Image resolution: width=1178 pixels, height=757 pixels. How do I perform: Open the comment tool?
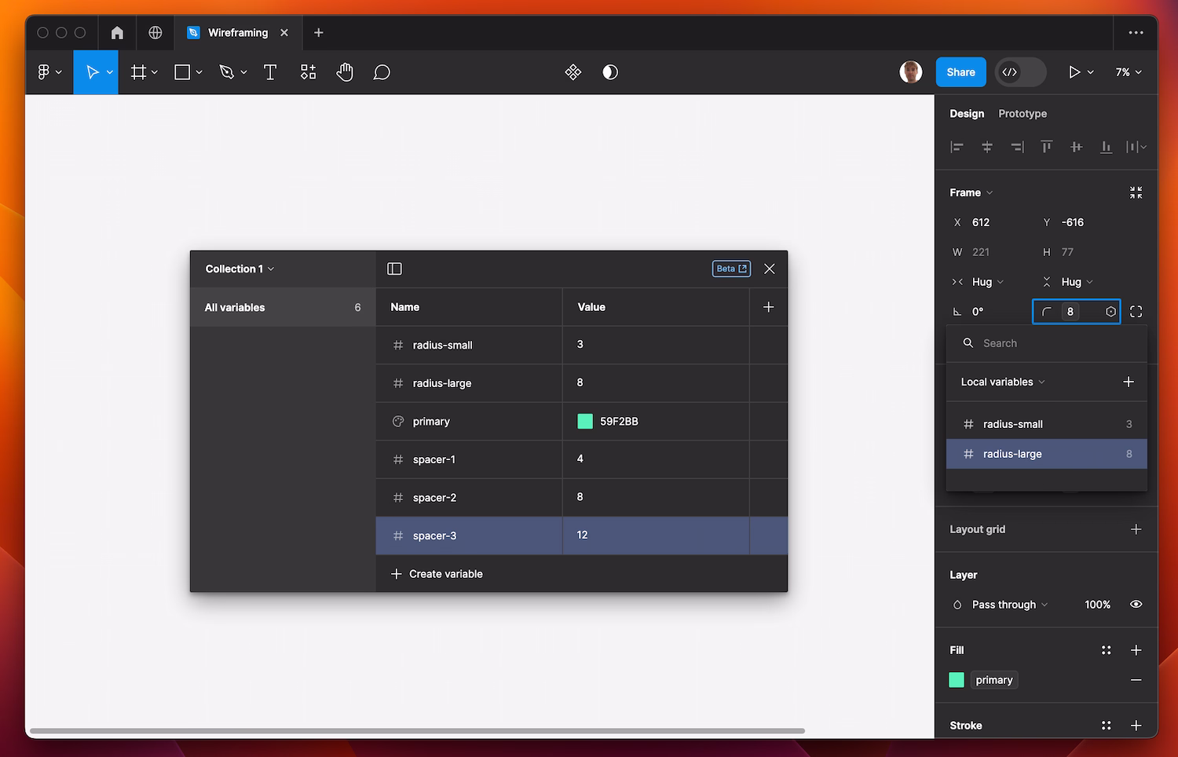(382, 71)
